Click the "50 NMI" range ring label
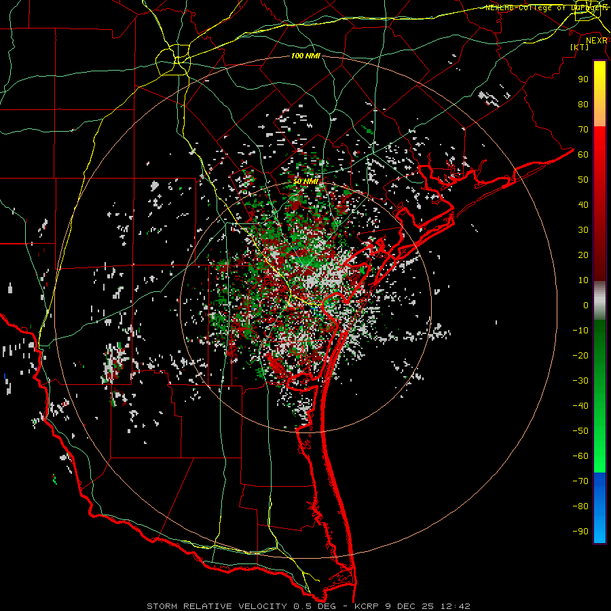This screenshot has width=611, height=611. click(306, 181)
